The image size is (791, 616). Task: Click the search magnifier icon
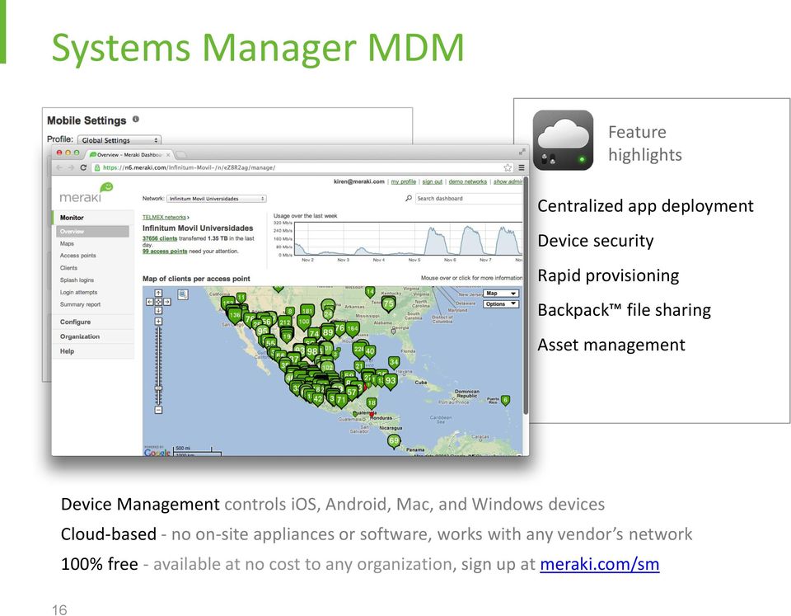click(x=409, y=199)
